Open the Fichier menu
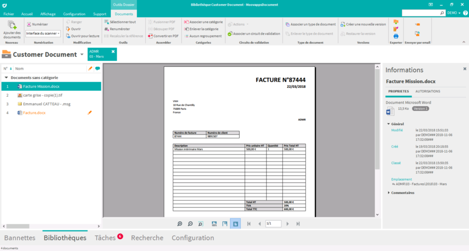The width and height of the screenshot is (469, 251). [9, 14]
